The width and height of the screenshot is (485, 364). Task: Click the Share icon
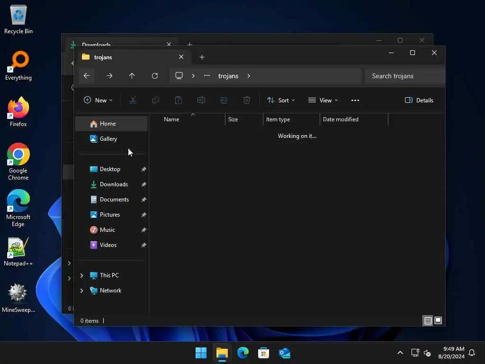[224, 100]
